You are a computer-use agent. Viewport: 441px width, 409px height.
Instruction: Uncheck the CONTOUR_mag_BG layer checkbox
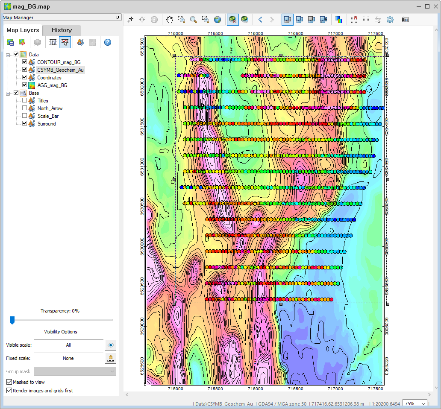click(24, 62)
